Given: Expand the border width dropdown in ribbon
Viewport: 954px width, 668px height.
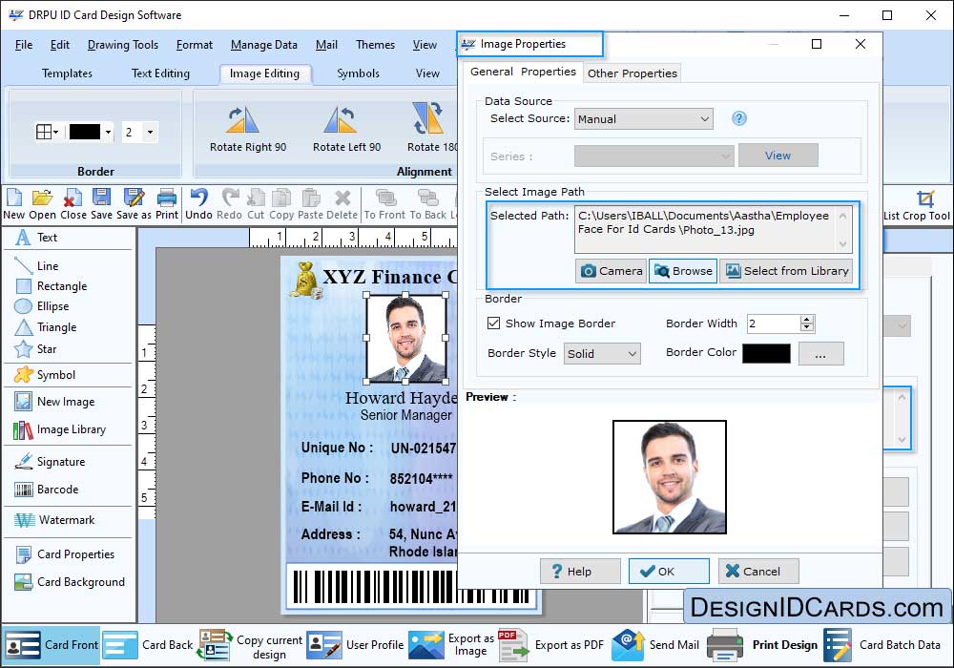Looking at the screenshot, I should (x=150, y=133).
